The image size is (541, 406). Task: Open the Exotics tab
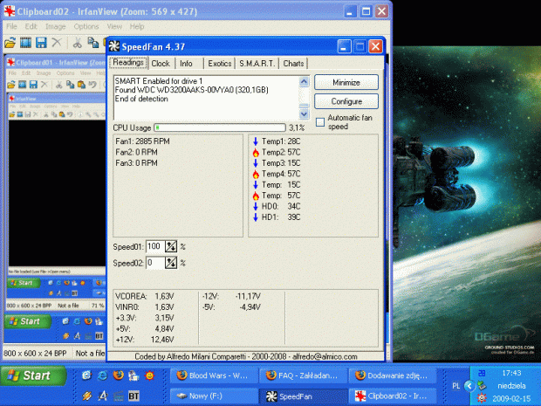(x=219, y=64)
